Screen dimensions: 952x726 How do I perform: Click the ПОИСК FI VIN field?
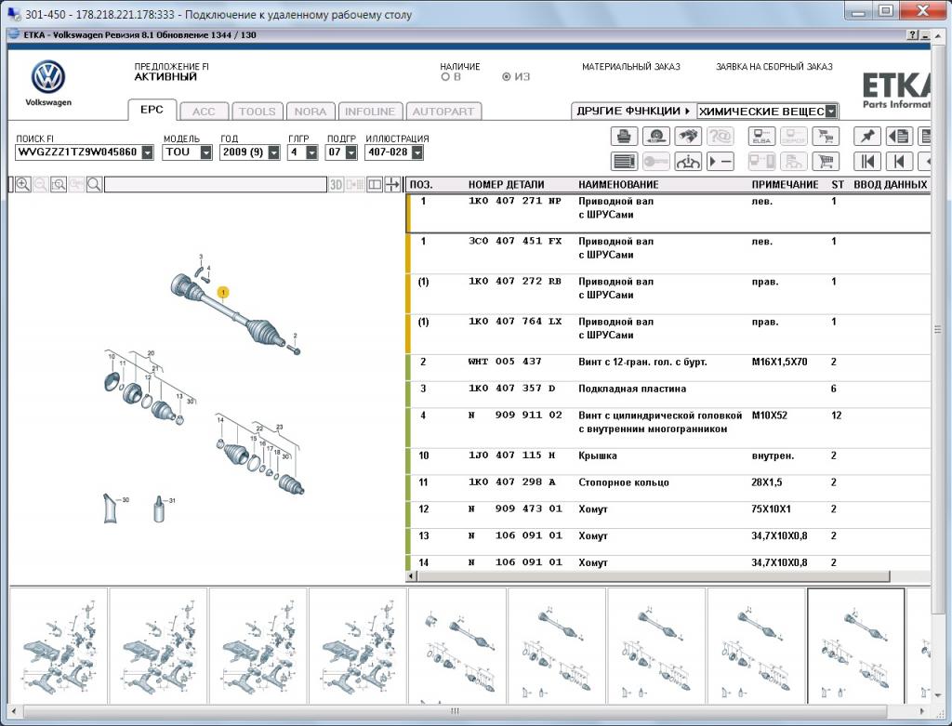pyautogui.click(x=78, y=152)
